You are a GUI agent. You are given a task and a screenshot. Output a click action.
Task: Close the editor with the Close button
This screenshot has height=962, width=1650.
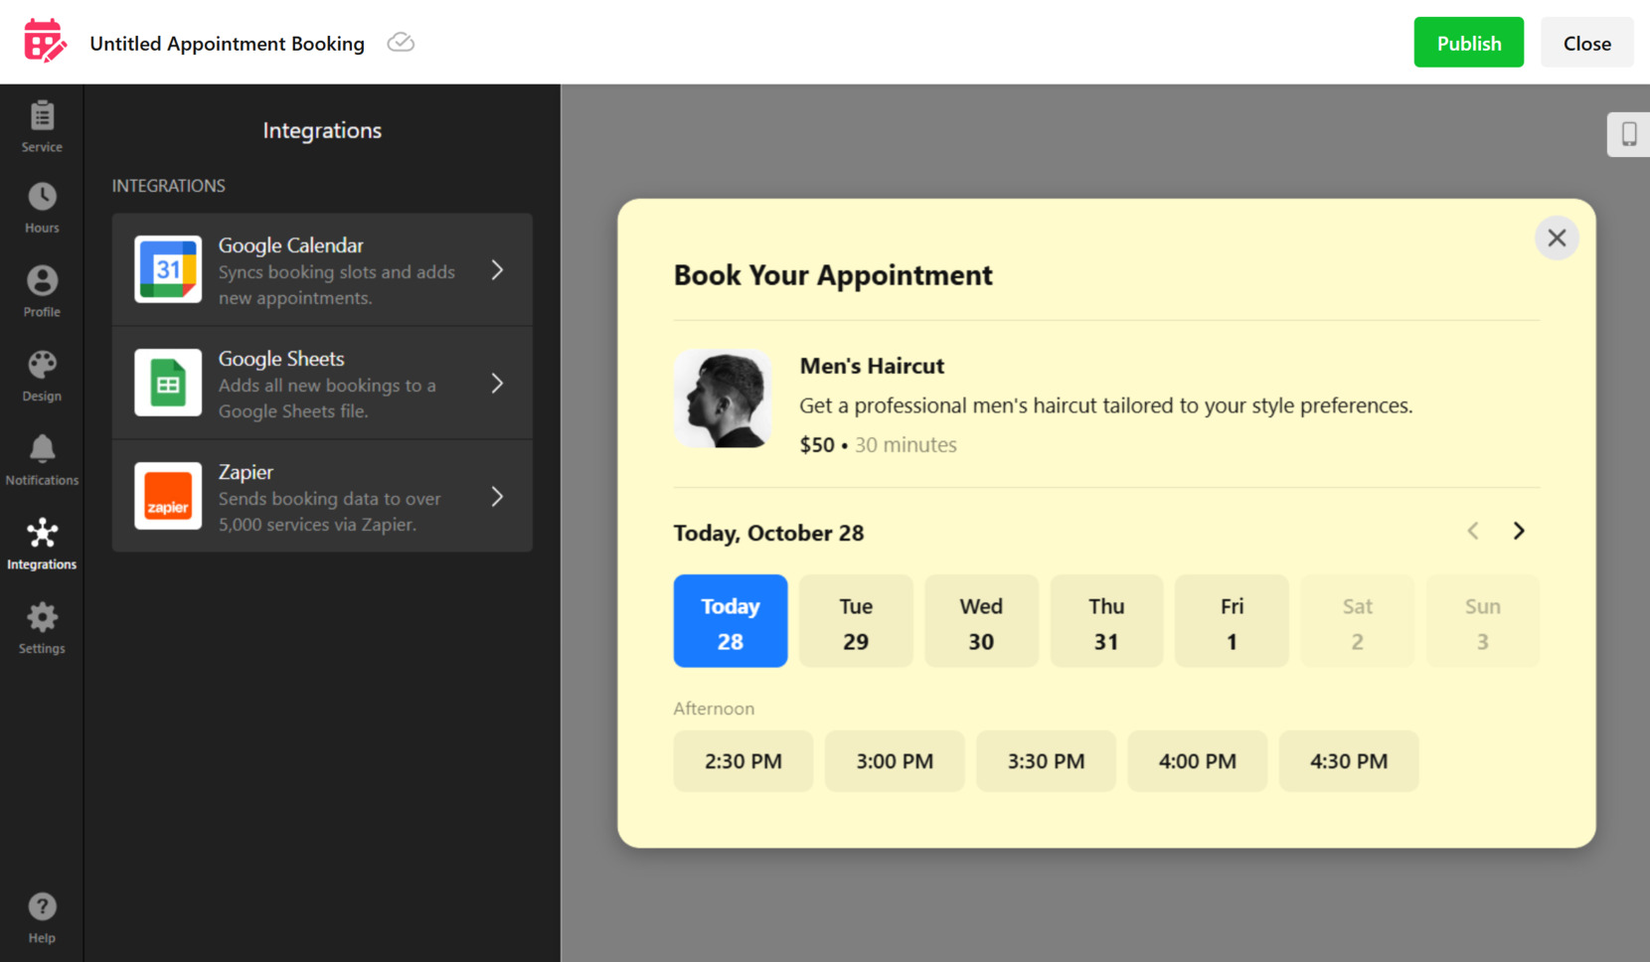(1586, 42)
